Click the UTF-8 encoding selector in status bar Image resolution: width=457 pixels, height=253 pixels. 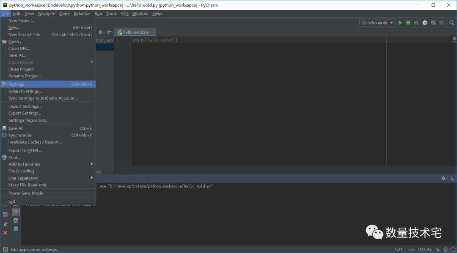tap(424, 250)
